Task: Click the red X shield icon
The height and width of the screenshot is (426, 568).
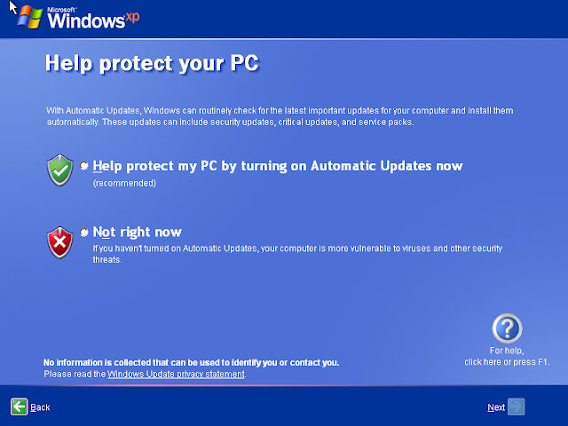Action: pos(59,242)
